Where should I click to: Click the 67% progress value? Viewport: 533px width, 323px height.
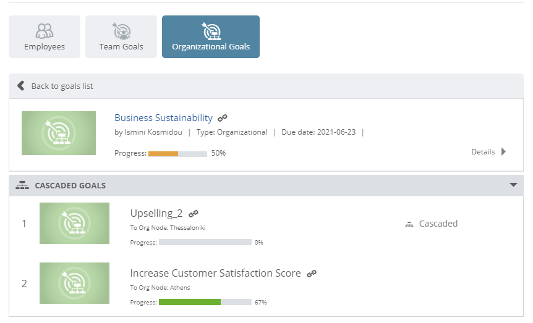pos(261,302)
